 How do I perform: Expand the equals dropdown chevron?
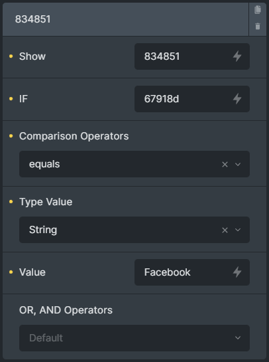coord(238,164)
